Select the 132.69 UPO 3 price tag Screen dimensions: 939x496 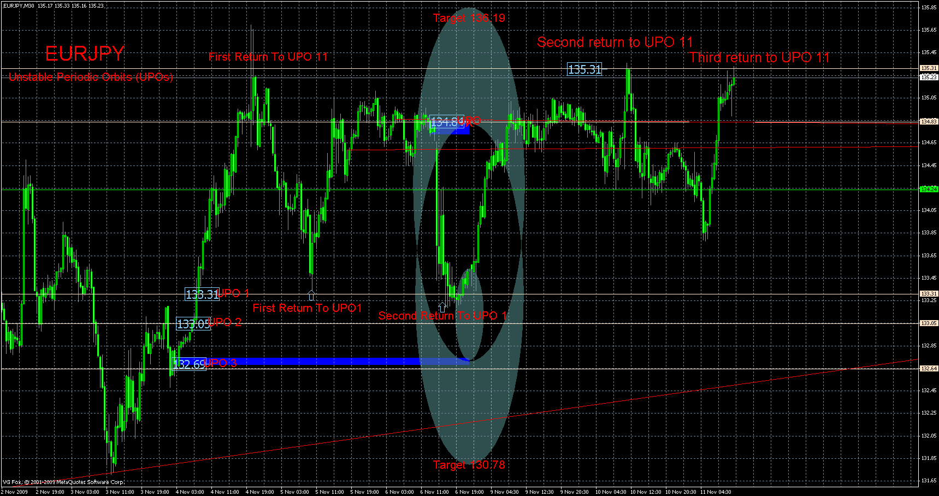(x=188, y=364)
